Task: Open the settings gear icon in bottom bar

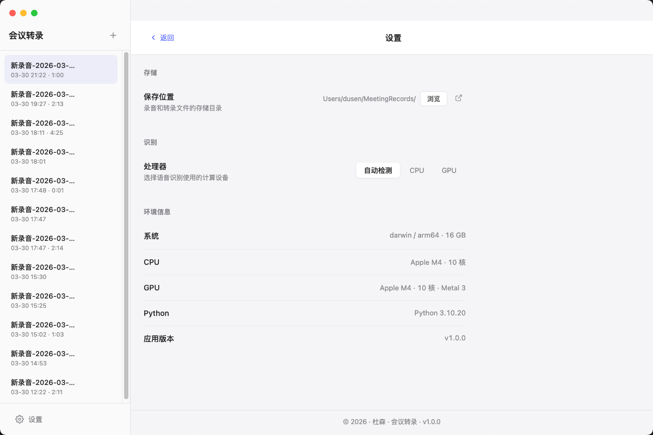Action: click(20, 419)
